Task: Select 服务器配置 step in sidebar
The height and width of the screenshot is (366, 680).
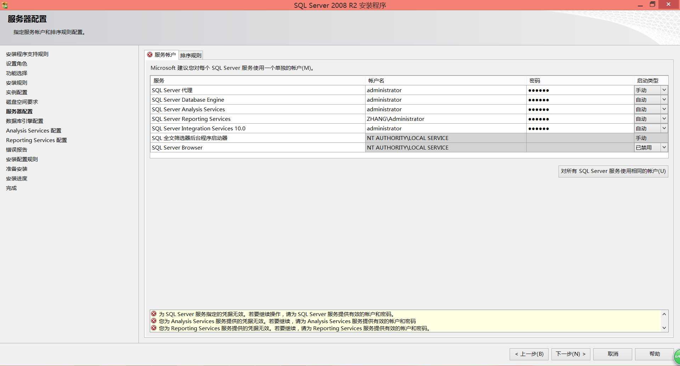Action: pos(19,112)
